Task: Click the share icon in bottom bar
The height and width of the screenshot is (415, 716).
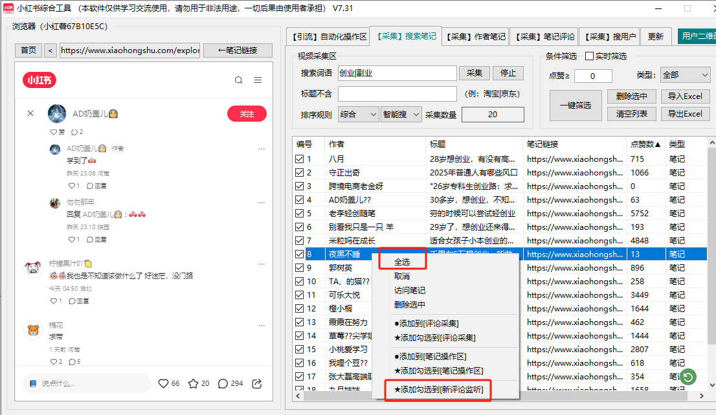Action: [256, 383]
